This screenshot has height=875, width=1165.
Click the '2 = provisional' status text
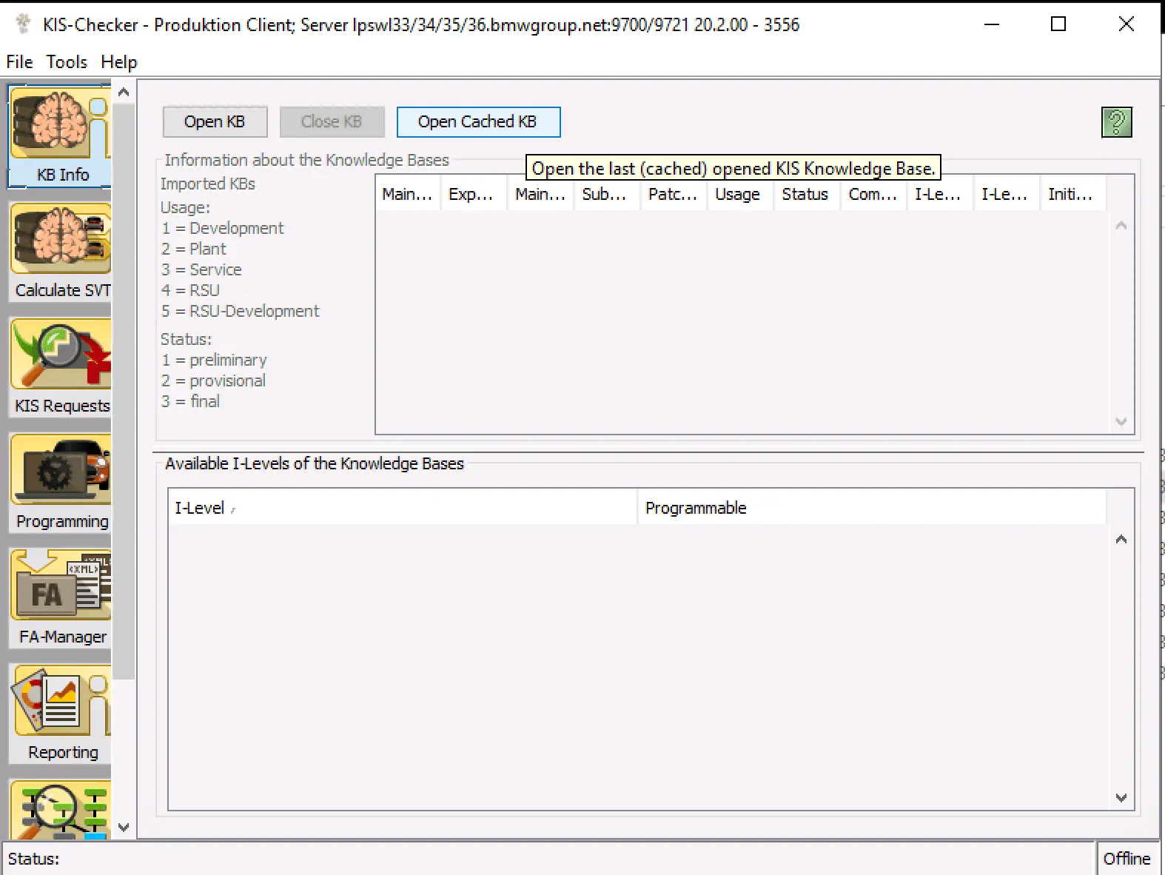point(213,380)
